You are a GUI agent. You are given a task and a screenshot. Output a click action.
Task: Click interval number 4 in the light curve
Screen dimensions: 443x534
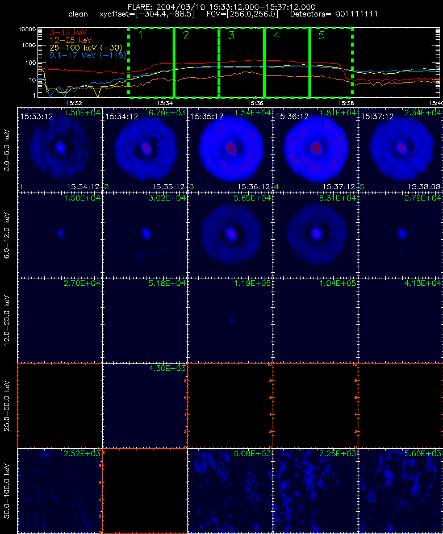point(277,35)
